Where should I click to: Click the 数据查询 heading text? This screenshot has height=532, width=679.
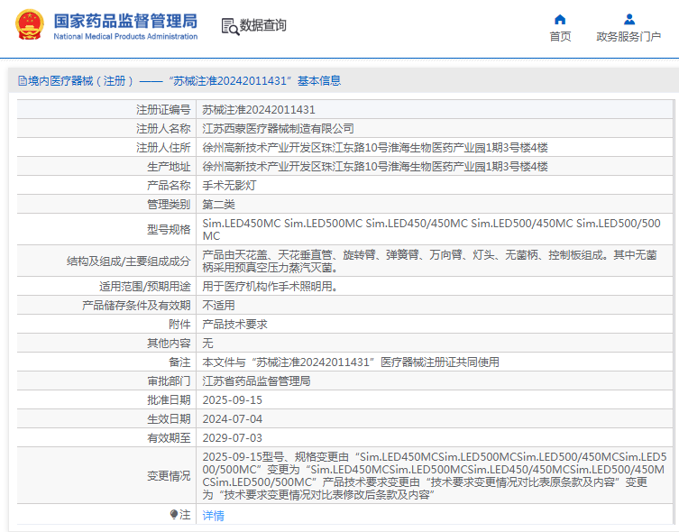click(262, 25)
